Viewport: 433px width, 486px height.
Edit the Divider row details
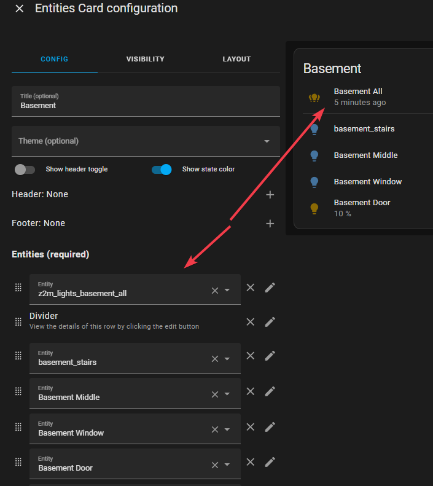270,322
